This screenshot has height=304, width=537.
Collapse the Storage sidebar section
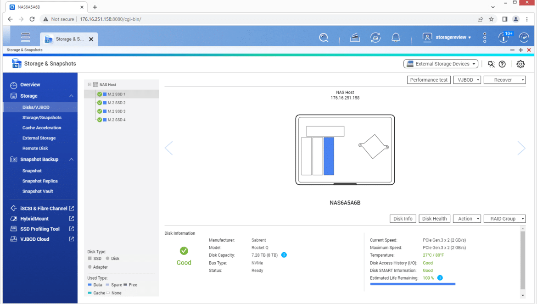click(71, 96)
